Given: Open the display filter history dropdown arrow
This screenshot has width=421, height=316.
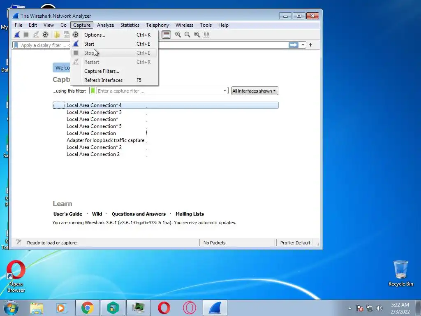Looking at the screenshot, I should coord(303,45).
